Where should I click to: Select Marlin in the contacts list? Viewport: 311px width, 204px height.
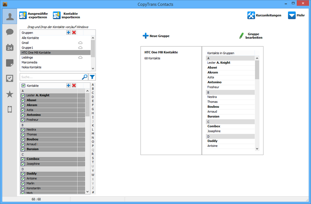click(x=53, y=184)
